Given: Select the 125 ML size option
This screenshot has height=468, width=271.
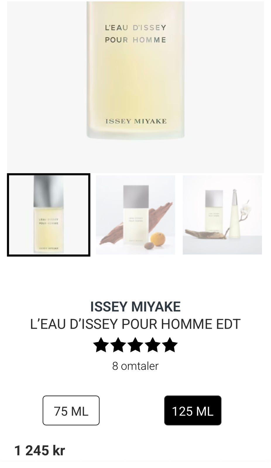Looking at the screenshot, I should pos(193,410).
